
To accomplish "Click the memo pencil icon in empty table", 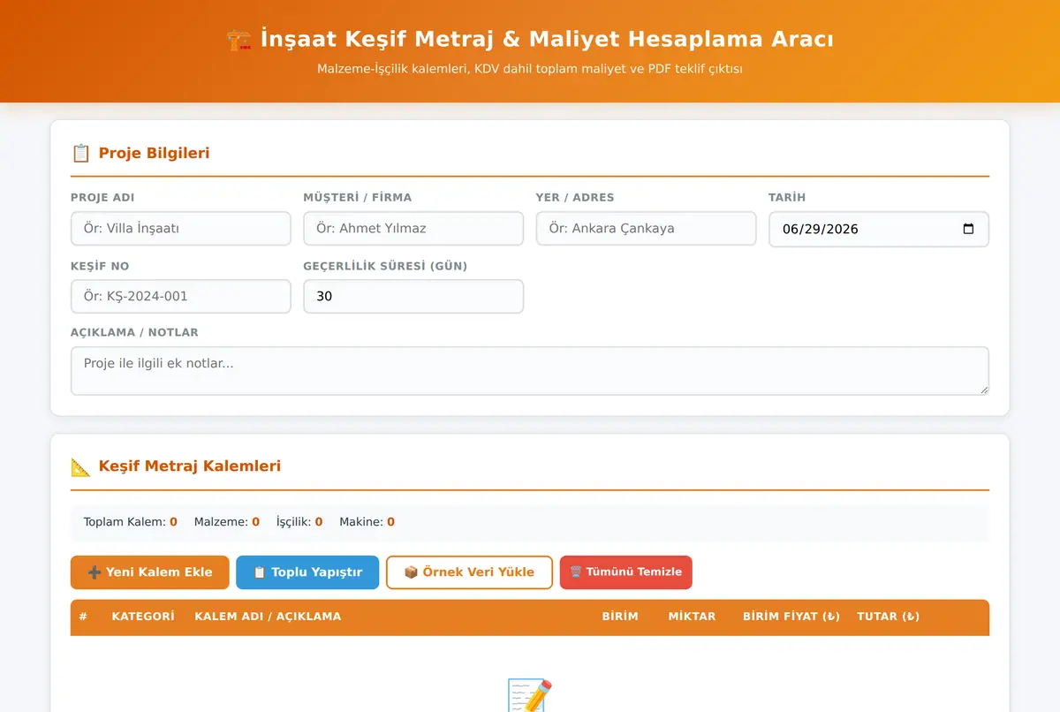I will coord(530,694).
